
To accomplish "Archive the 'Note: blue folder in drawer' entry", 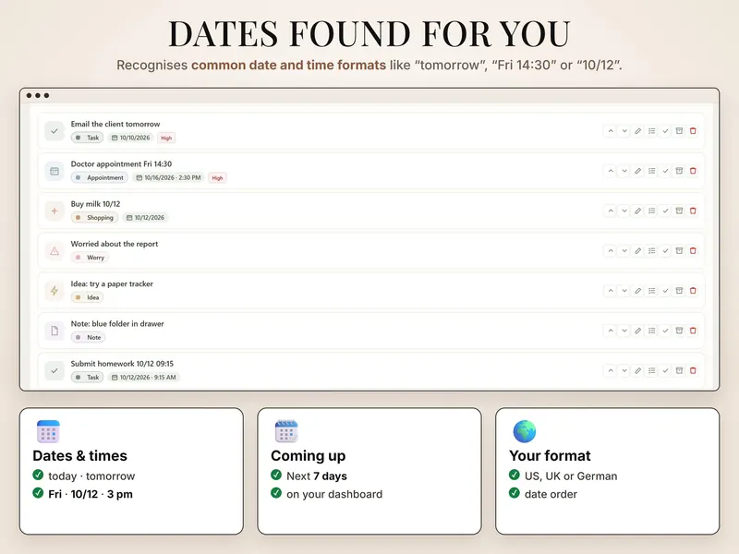I will [679, 331].
